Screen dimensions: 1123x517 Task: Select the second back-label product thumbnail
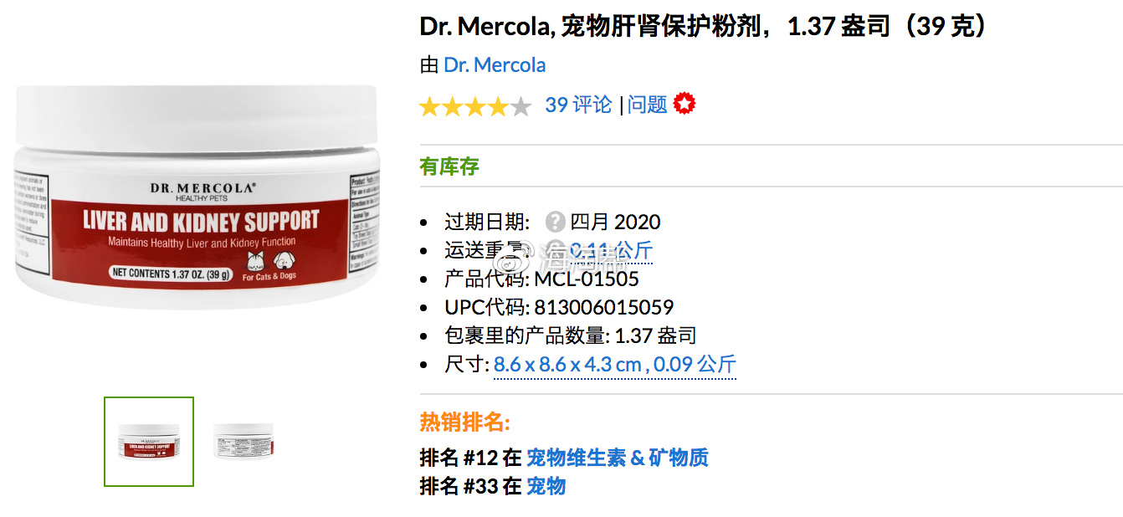244,442
